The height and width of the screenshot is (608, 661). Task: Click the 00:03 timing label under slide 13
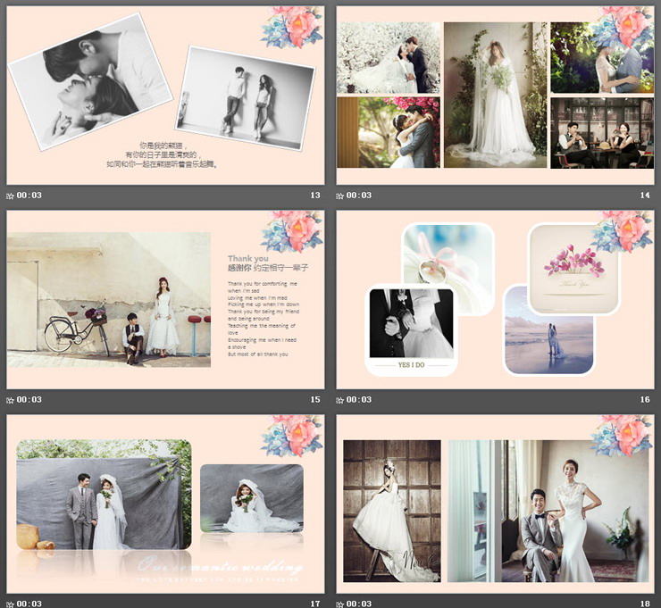[29, 196]
